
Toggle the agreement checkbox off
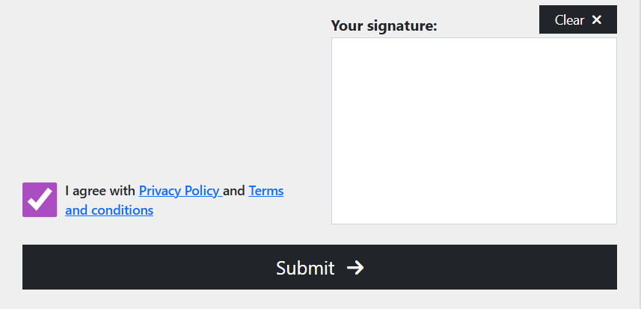tap(40, 200)
